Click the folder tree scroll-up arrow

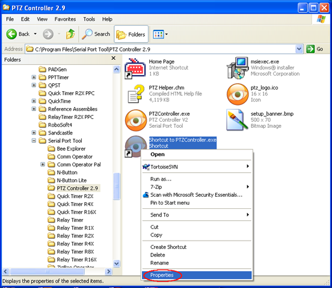click(117, 70)
